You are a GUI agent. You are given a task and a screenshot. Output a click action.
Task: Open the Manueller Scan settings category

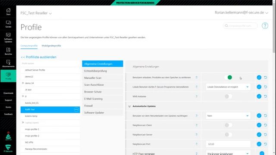(103, 78)
